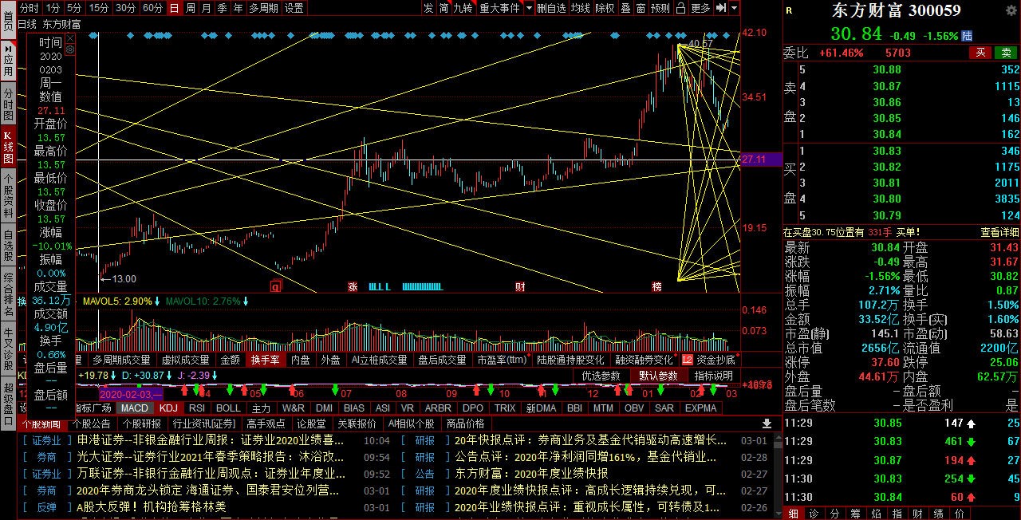Switch to MACD indicator tab
1021x520 pixels.
pyautogui.click(x=134, y=408)
